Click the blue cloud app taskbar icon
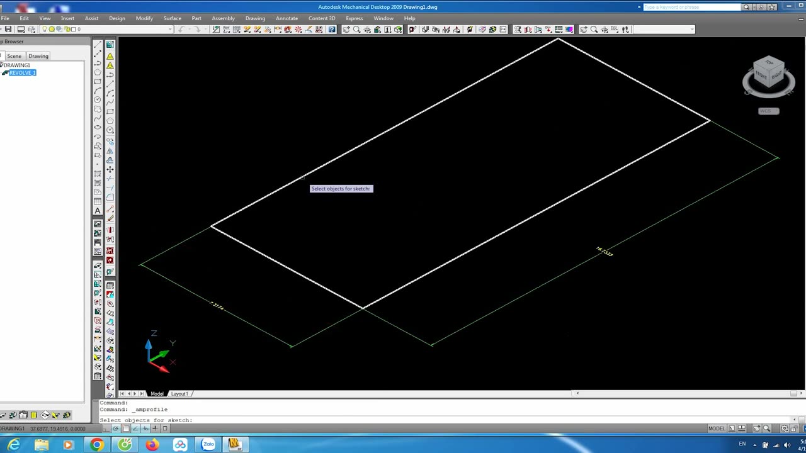This screenshot has height=453, width=806. pyautogui.click(x=180, y=445)
